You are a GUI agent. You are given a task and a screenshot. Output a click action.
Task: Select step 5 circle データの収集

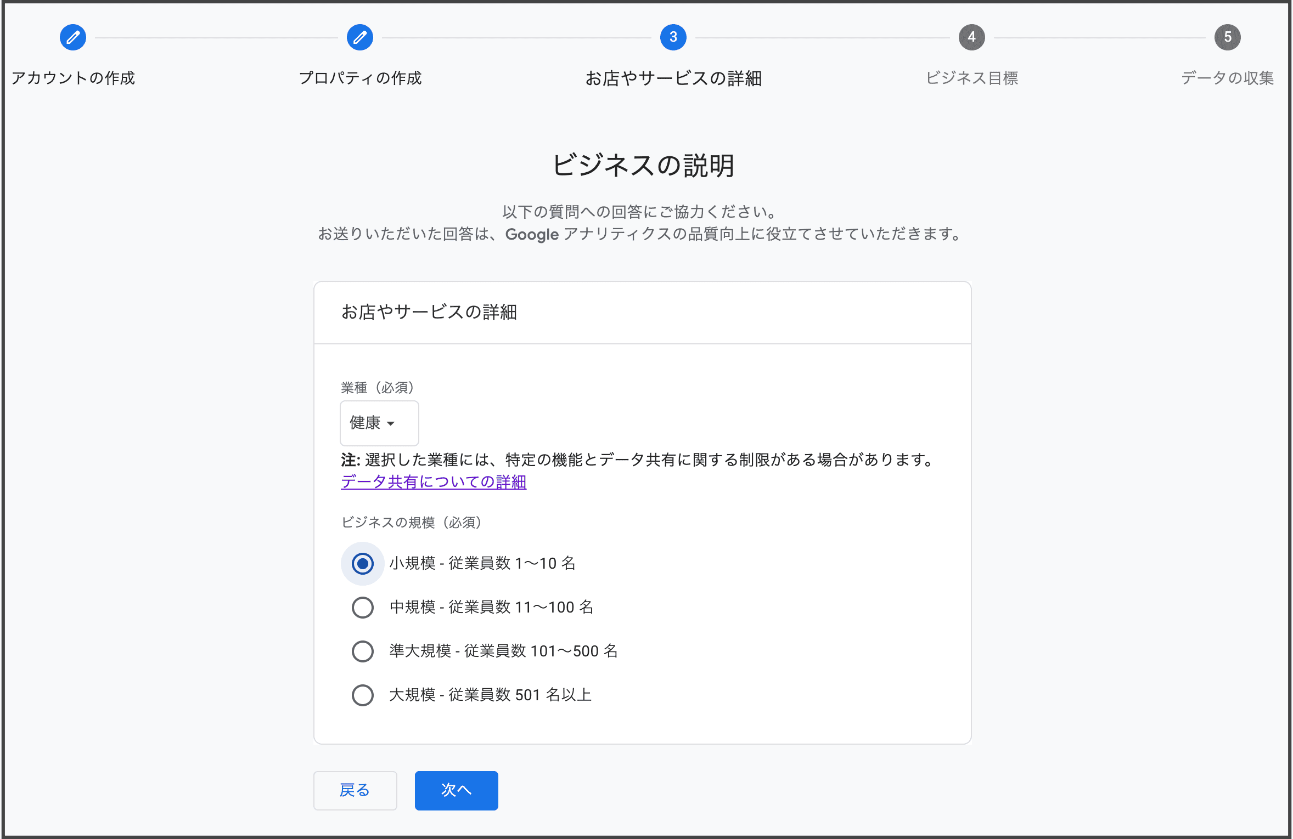coord(1228,37)
